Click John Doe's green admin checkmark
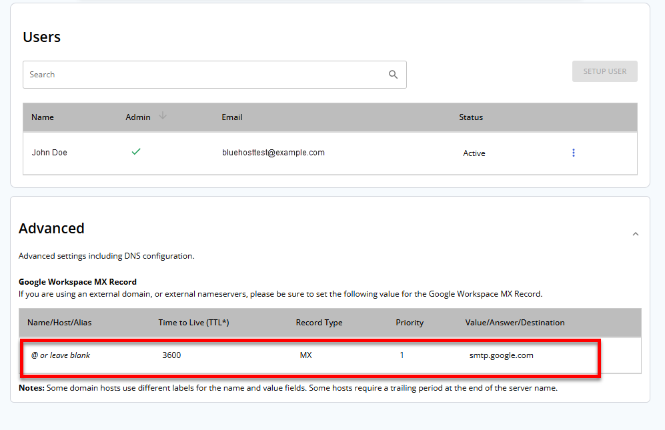 click(136, 151)
